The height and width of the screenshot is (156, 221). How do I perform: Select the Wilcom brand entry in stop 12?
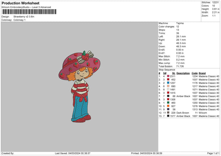pos(203,113)
